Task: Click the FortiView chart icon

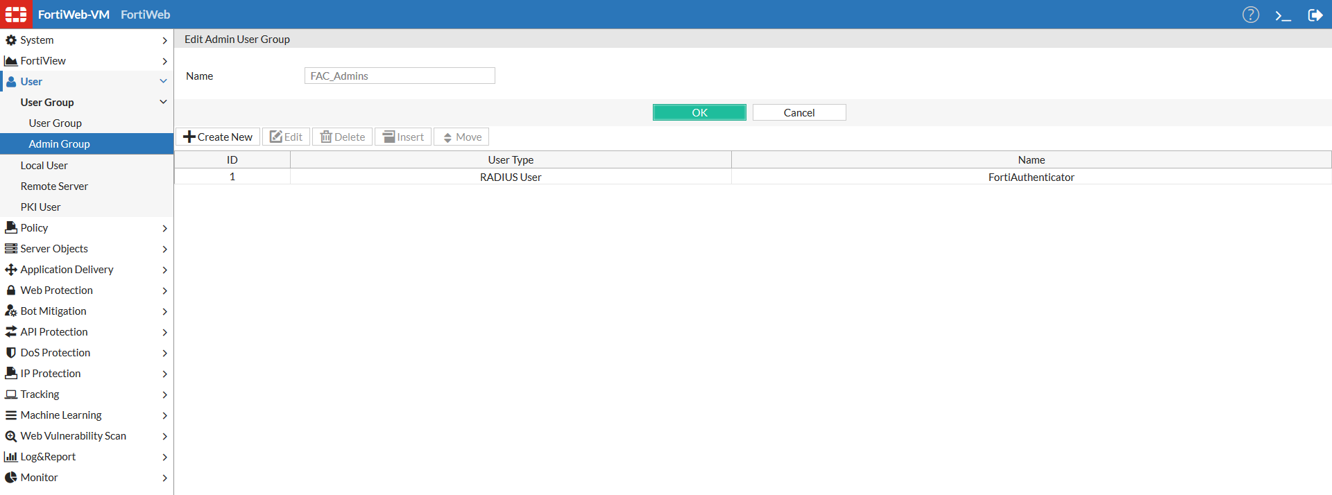Action: click(11, 61)
